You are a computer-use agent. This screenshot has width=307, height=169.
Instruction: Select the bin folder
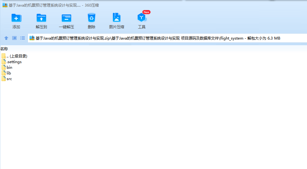[7, 68]
